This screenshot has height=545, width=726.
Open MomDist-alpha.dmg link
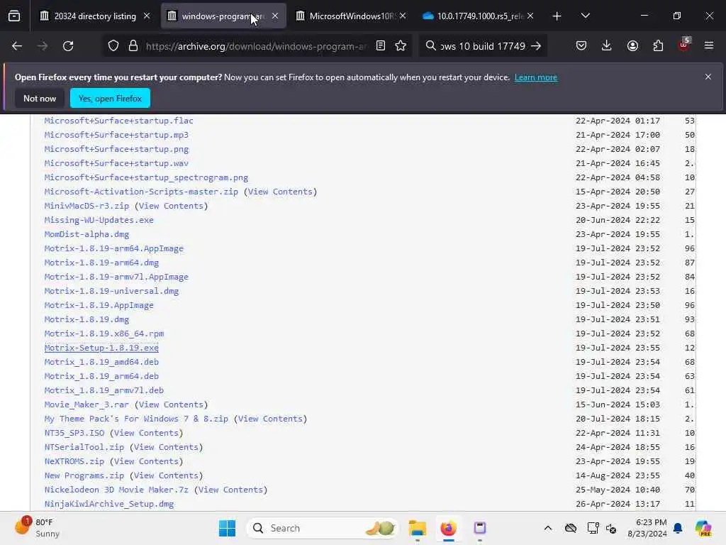click(x=86, y=234)
